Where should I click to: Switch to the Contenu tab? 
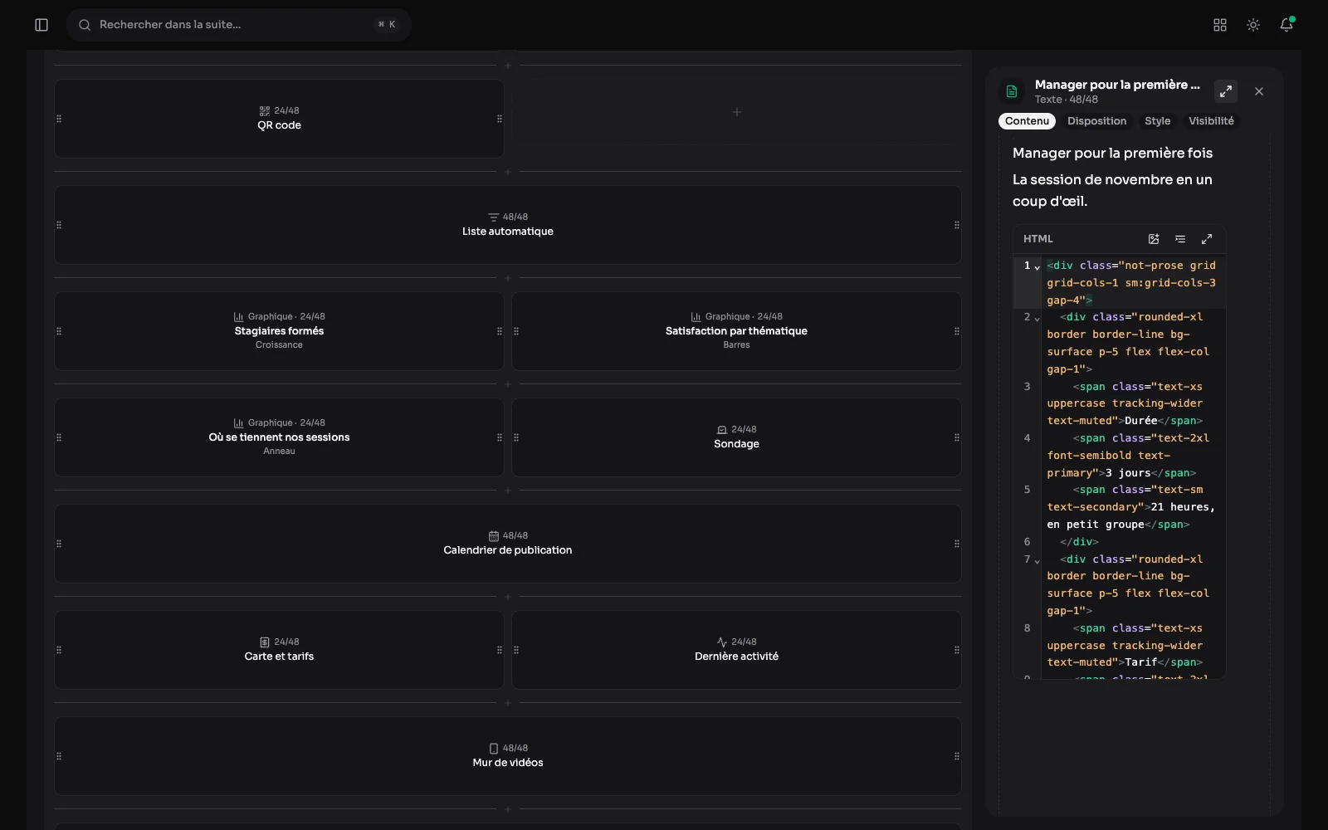tap(1027, 121)
